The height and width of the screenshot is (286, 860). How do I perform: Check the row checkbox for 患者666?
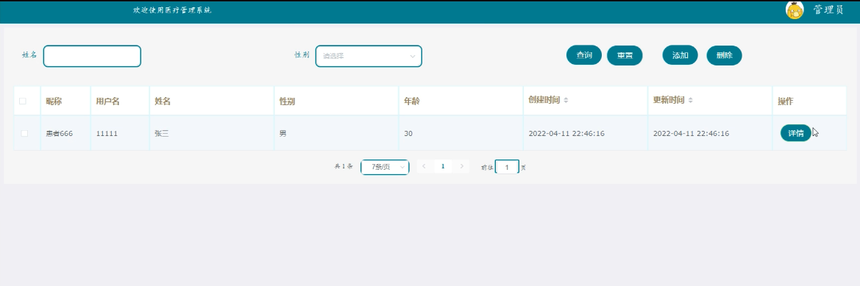pyautogui.click(x=24, y=133)
